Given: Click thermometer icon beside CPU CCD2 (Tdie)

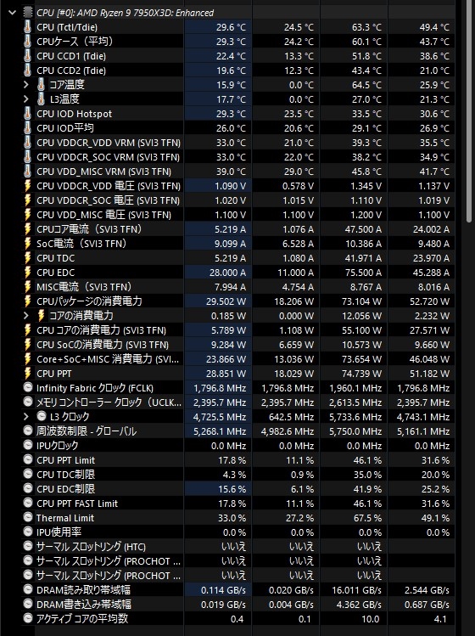Looking at the screenshot, I should click(27, 70).
